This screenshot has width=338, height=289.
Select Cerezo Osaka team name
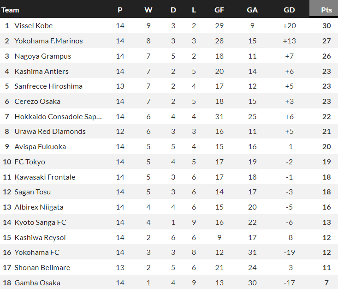37,102
